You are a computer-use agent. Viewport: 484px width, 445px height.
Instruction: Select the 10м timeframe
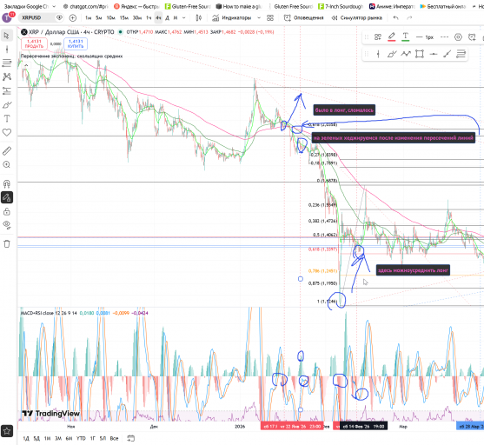coord(111,18)
